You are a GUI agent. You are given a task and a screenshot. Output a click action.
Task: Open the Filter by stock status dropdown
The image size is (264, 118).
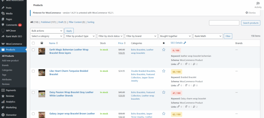point(110,36)
